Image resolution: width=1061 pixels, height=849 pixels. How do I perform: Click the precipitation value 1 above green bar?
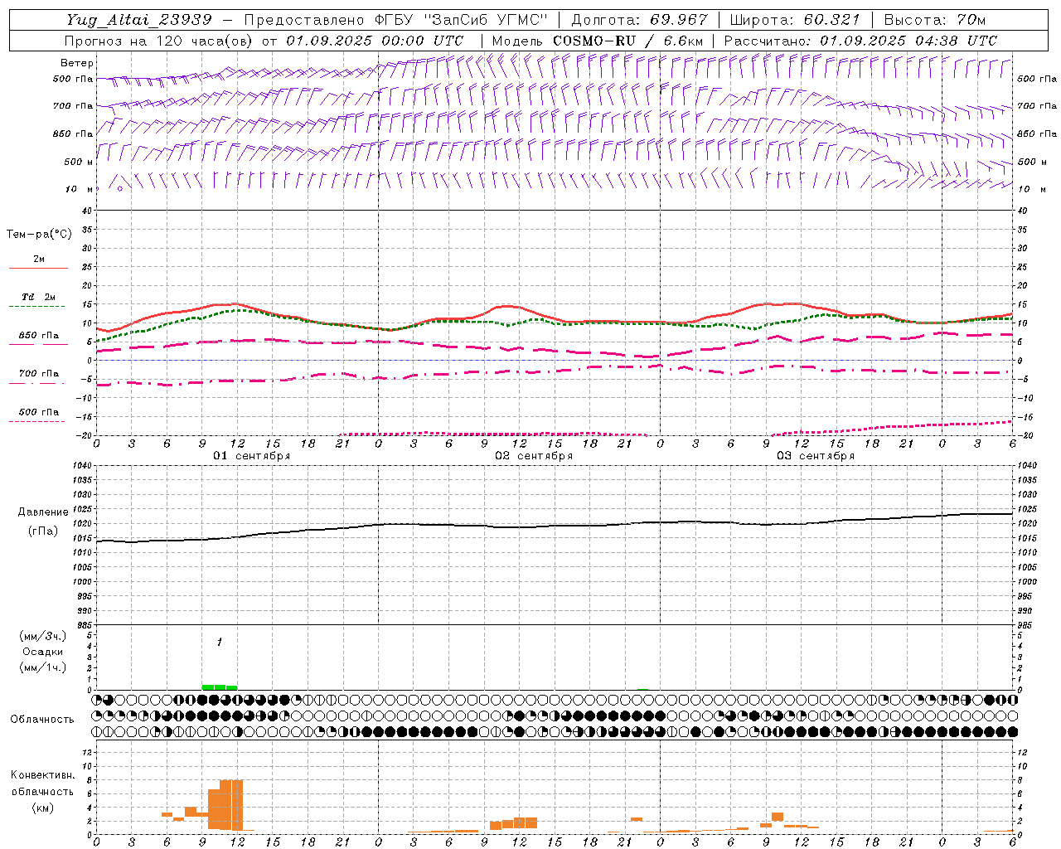(220, 642)
